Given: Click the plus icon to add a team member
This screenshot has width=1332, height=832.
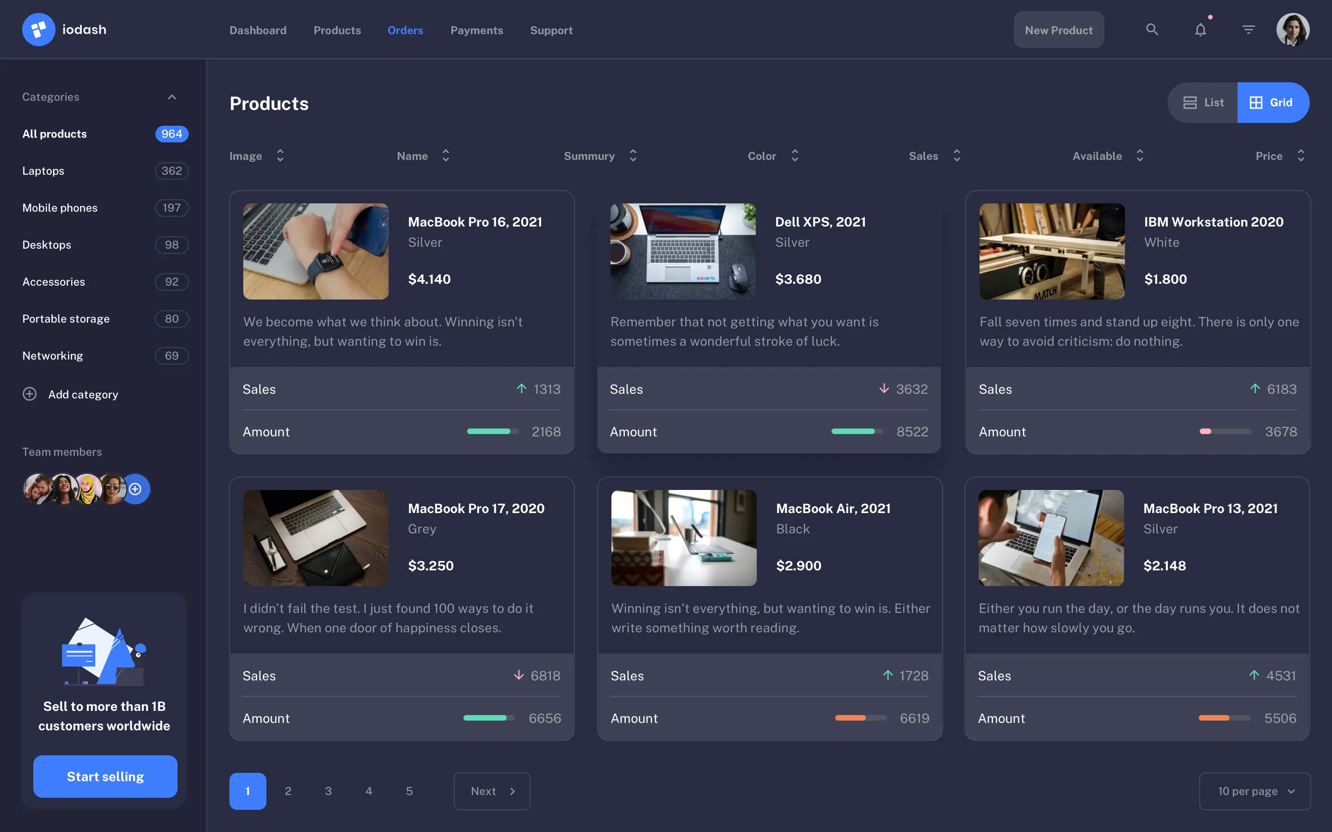Looking at the screenshot, I should (136, 489).
